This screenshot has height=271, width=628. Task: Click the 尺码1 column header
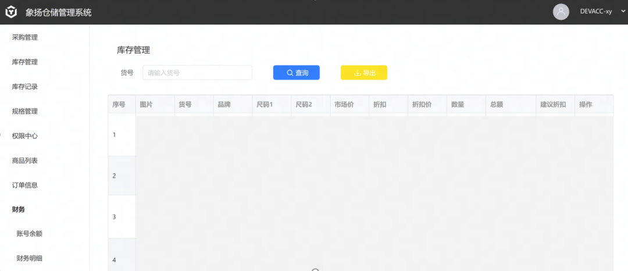(272, 105)
